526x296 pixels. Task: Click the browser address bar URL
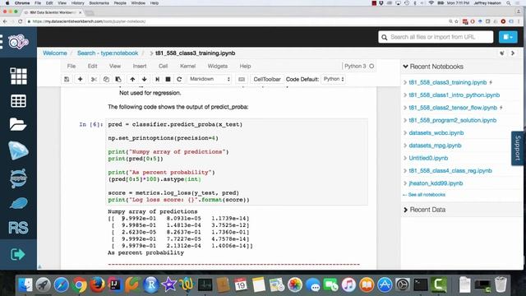point(90,21)
